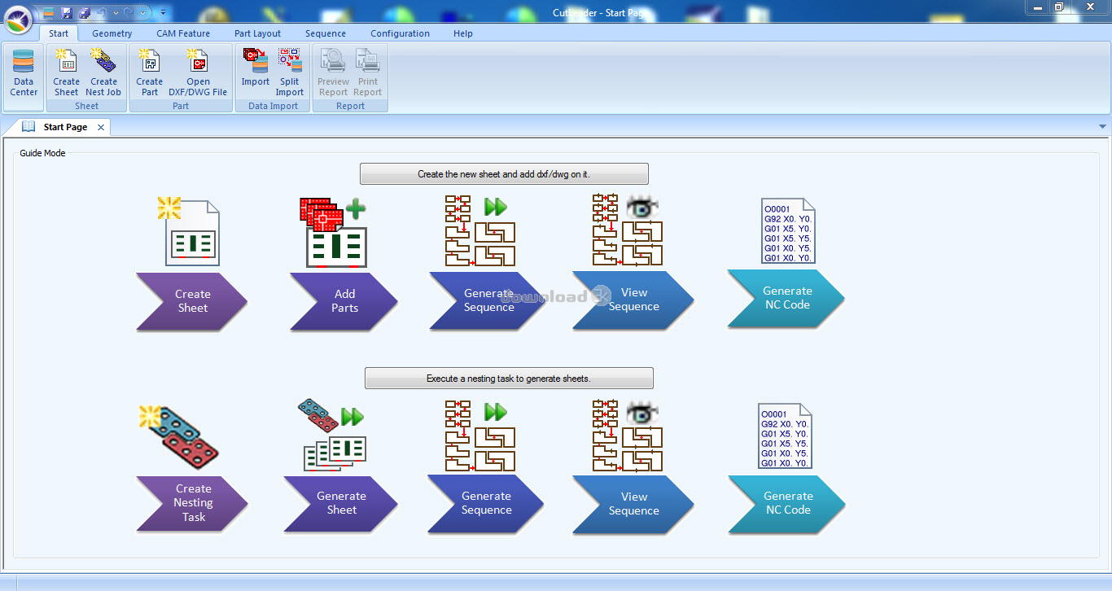Click the new sheet icon above Create Sheet

(189, 232)
